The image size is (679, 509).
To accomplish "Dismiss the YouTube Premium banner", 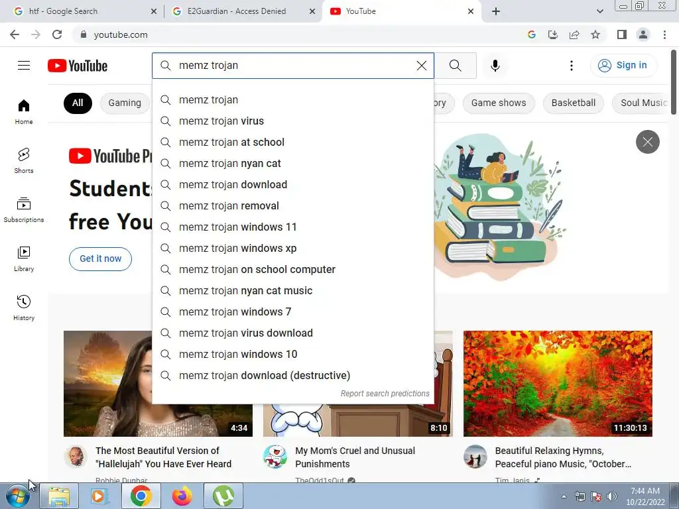I will click(x=647, y=142).
